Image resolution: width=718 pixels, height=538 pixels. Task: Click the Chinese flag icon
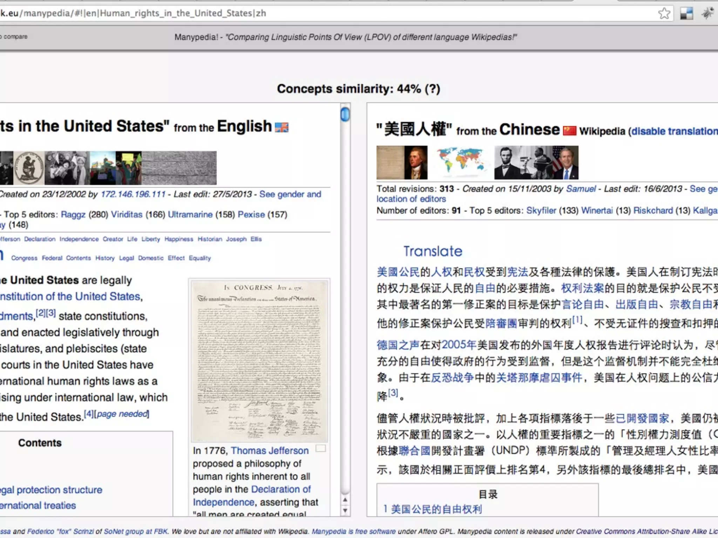pyautogui.click(x=569, y=131)
